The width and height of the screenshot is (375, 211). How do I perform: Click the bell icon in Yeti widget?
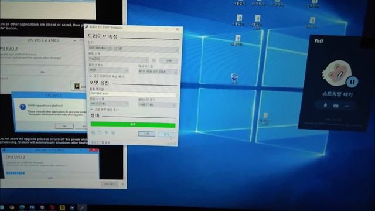(325, 105)
